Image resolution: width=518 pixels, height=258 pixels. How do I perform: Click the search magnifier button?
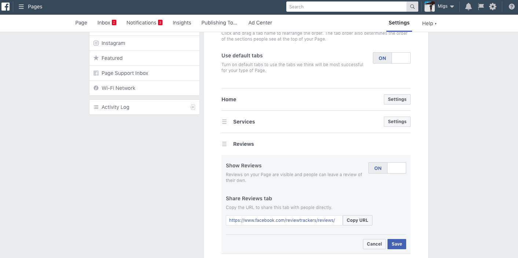412,6
